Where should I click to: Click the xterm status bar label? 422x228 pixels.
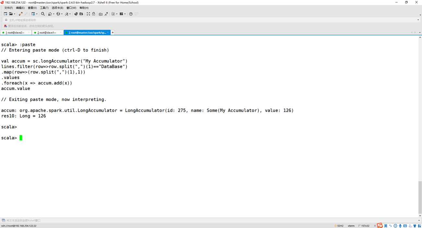tap(351, 226)
